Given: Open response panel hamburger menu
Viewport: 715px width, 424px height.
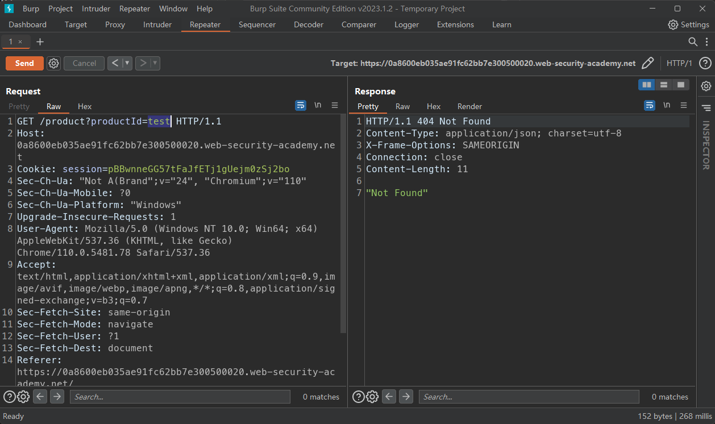Looking at the screenshot, I should (684, 105).
